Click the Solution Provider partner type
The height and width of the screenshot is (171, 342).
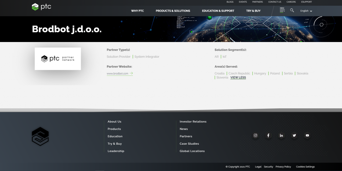point(119,57)
